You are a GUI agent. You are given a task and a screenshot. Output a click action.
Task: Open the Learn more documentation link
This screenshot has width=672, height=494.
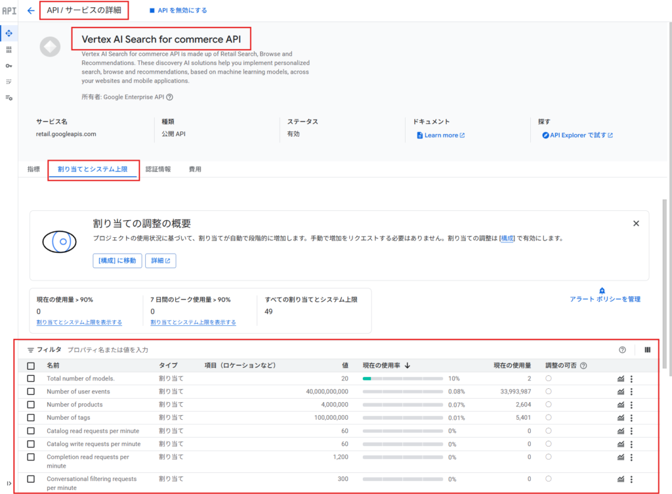tap(440, 135)
